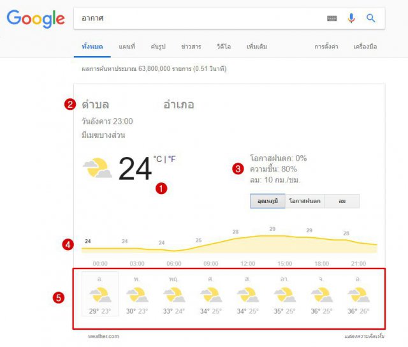The height and width of the screenshot is (347, 408).
Task: Show the โอกาสฝนตก (precipitation) chart
Action: click(305, 202)
